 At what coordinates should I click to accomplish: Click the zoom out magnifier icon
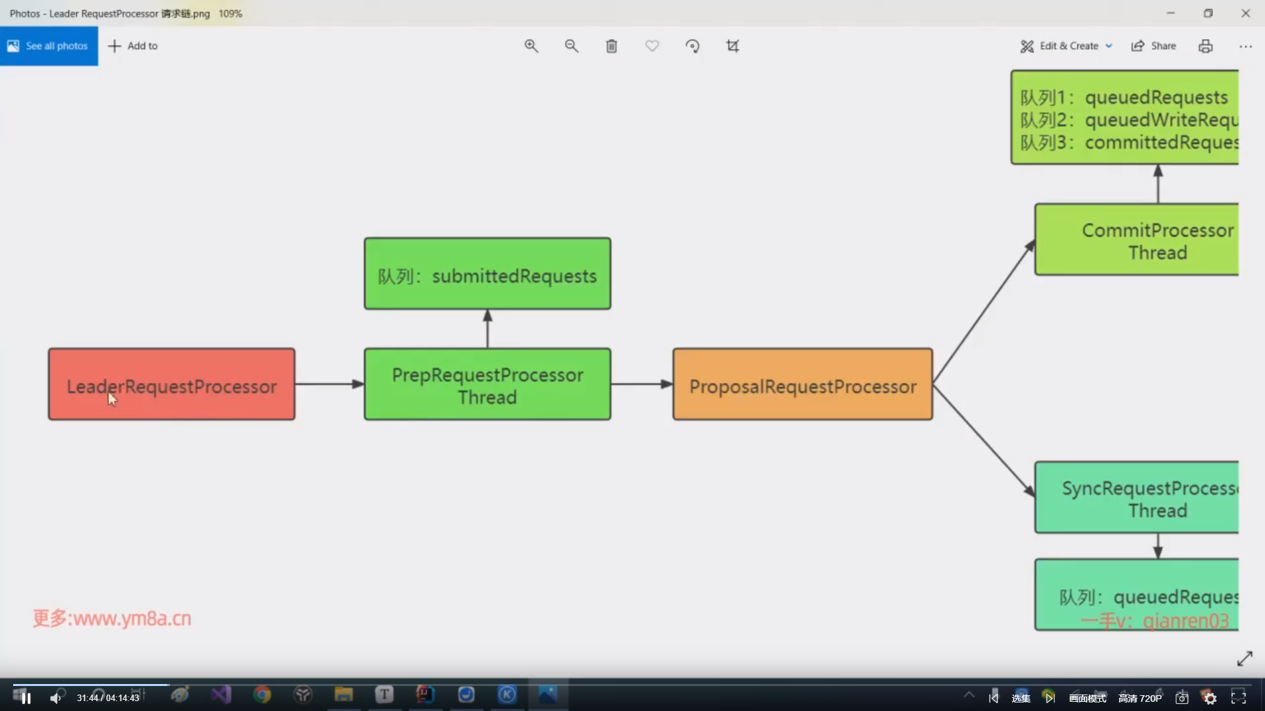click(x=571, y=46)
